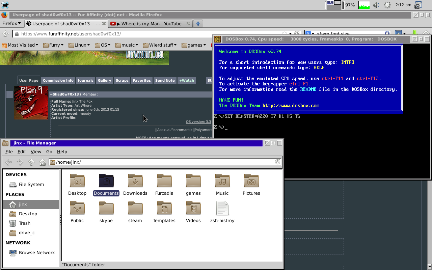Click the file manager Back arrow
Viewport: 432px width, 270px height.
coord(8,162)
